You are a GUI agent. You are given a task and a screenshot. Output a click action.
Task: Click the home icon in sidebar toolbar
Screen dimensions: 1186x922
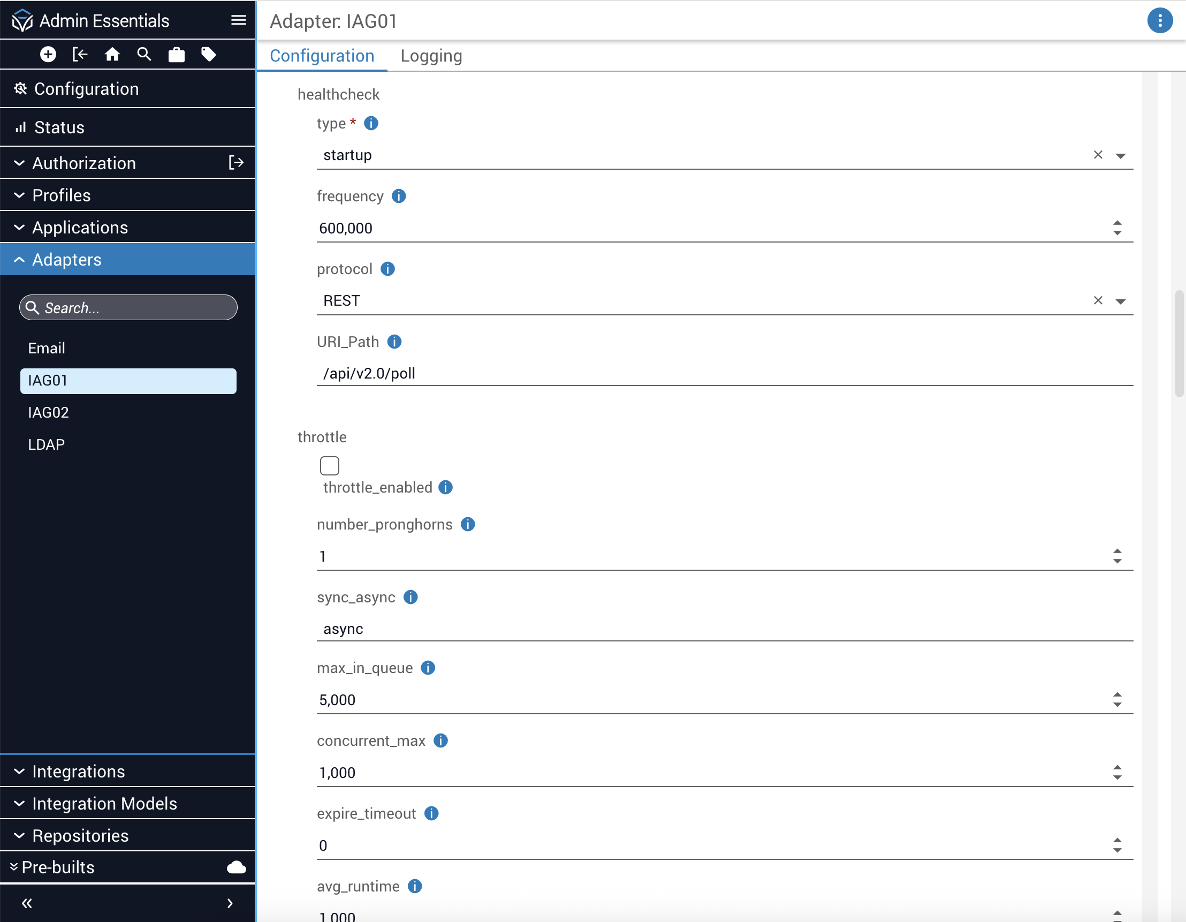112,54
